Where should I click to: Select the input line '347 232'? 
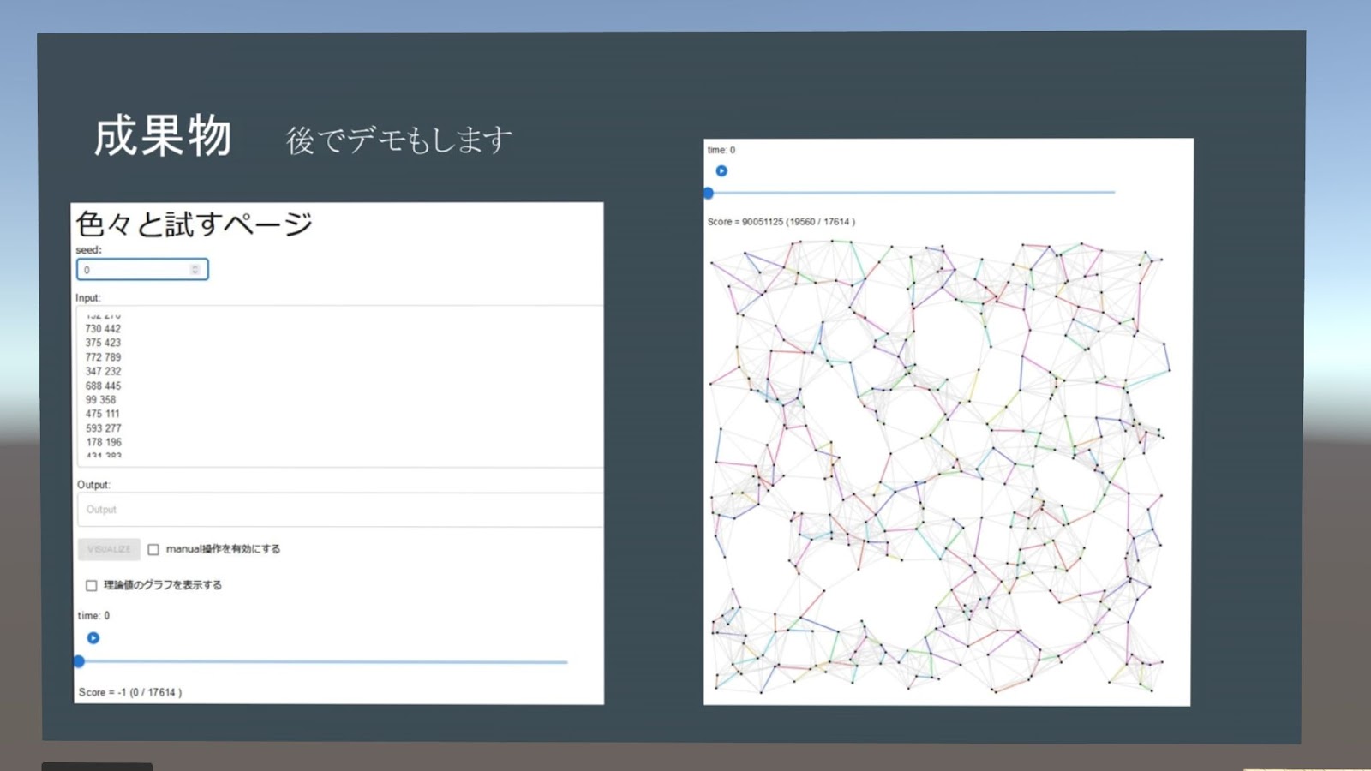(x=103, y=372)
